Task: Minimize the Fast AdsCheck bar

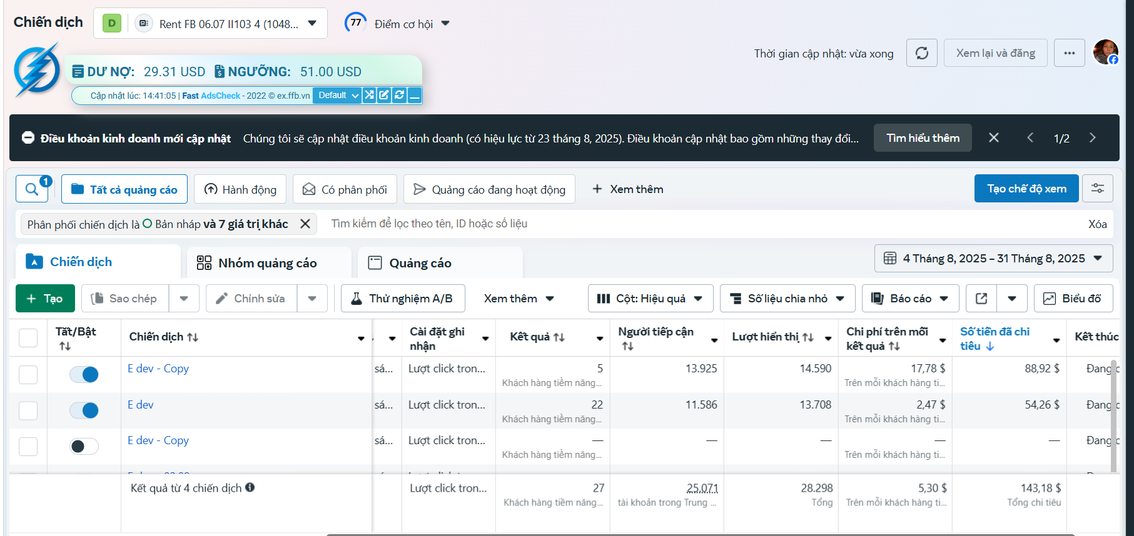Action: pyautogui.click(x=414, y=95)
